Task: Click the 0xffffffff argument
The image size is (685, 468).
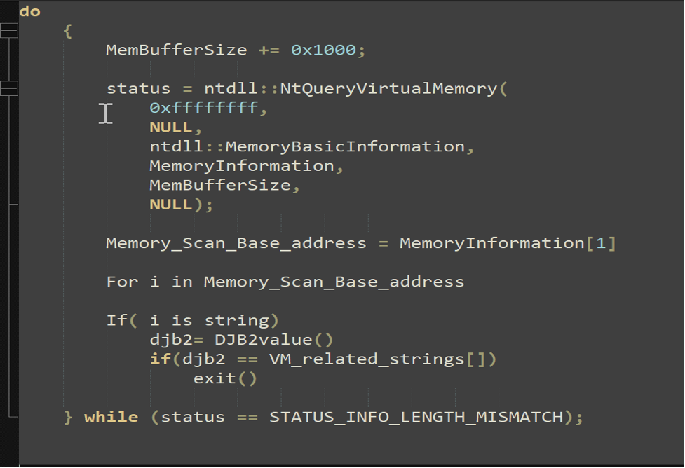Action: pos(203,108)
